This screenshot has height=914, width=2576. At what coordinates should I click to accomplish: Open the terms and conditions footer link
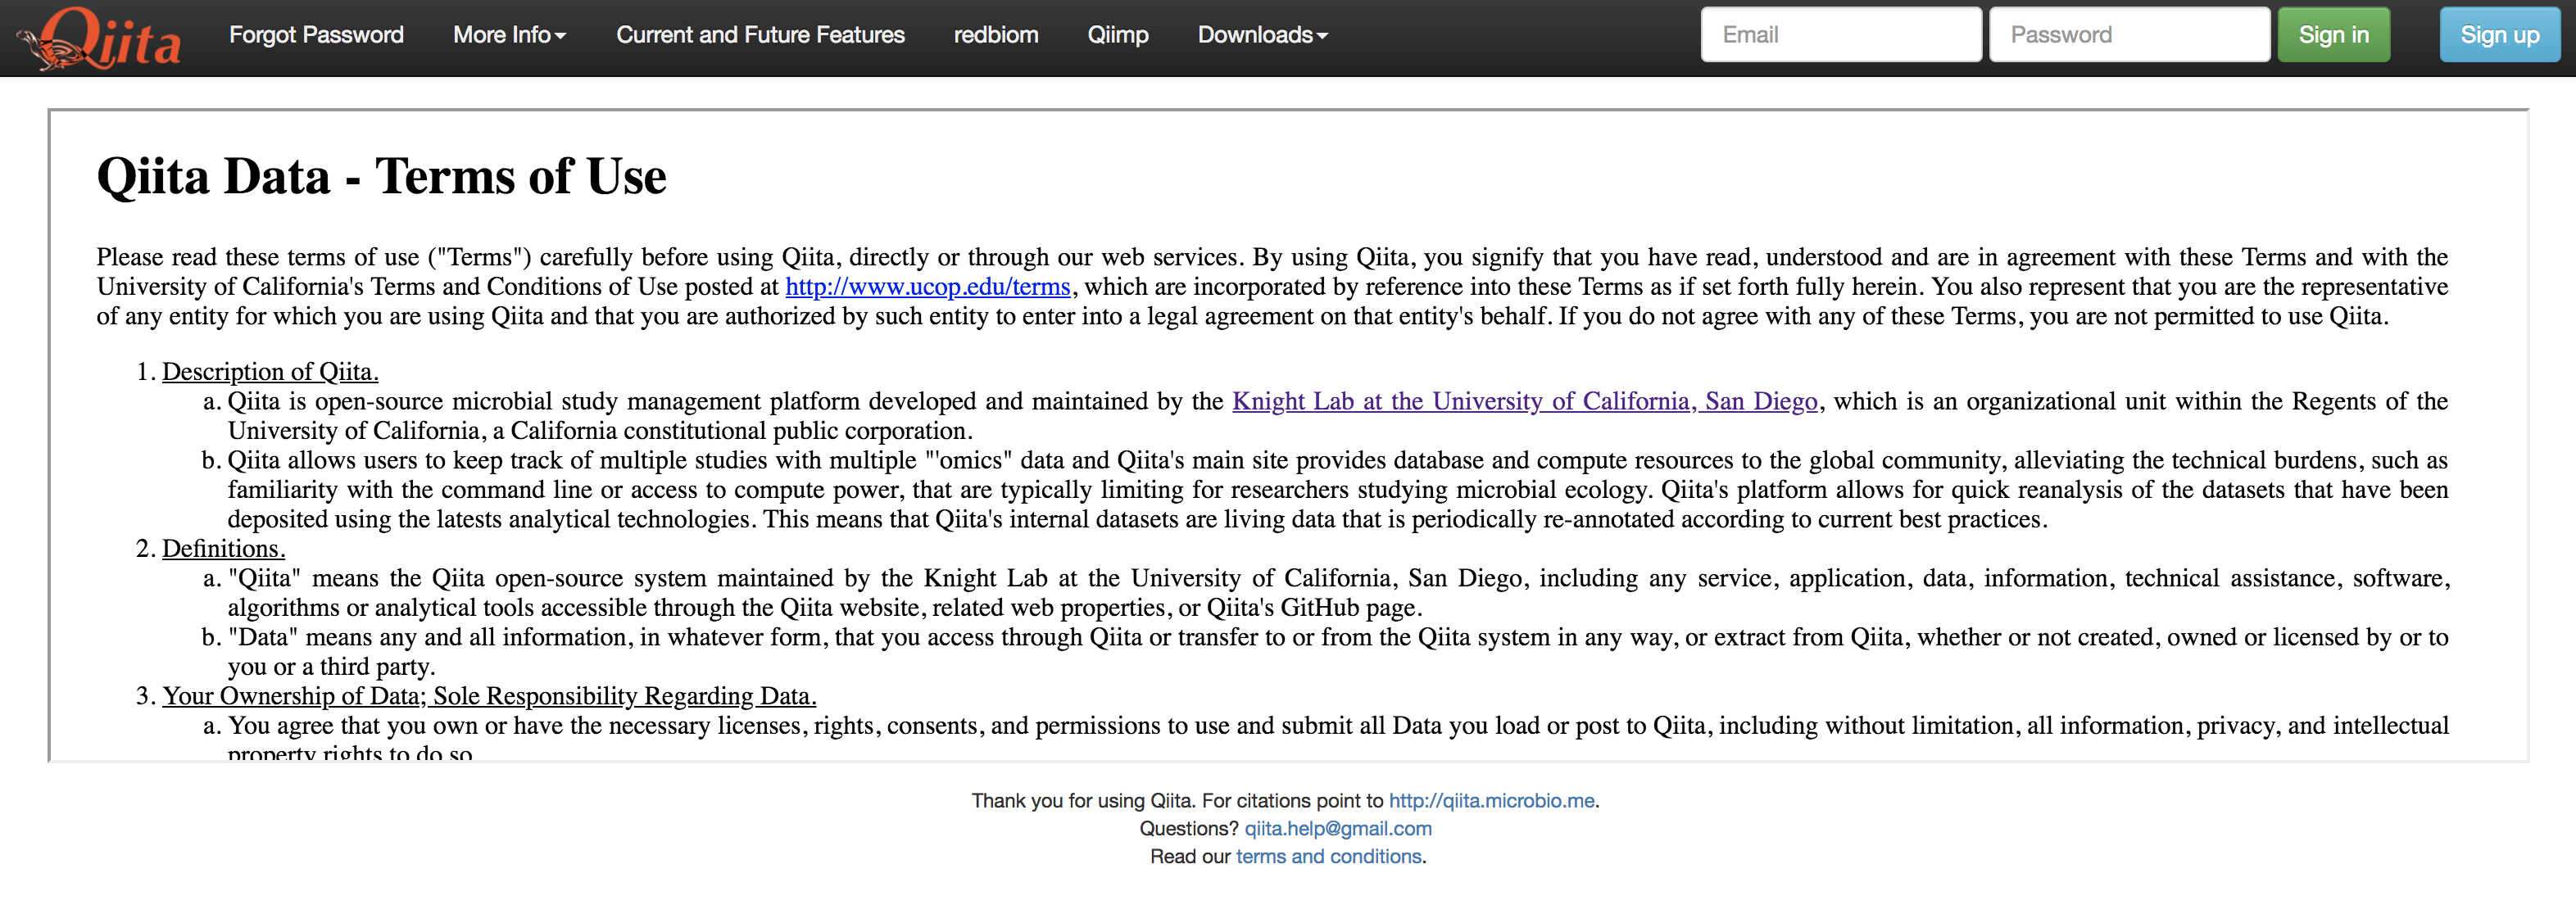[x=1328, y=857]
